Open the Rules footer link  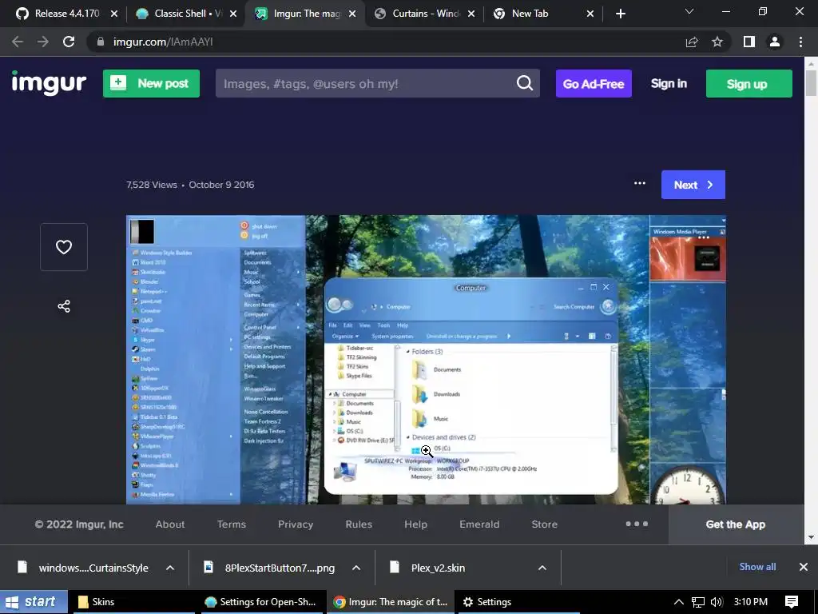pyautogui.click(x=359, y=524)
